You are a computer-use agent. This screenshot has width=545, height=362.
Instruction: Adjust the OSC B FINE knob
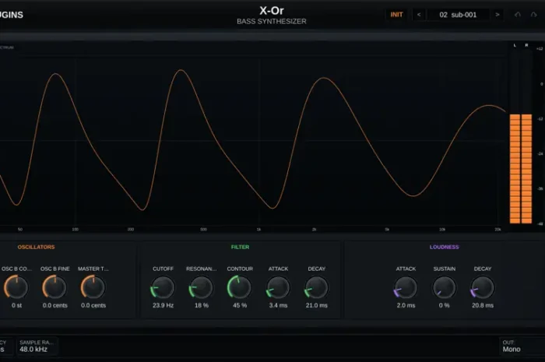pos(54,287)
